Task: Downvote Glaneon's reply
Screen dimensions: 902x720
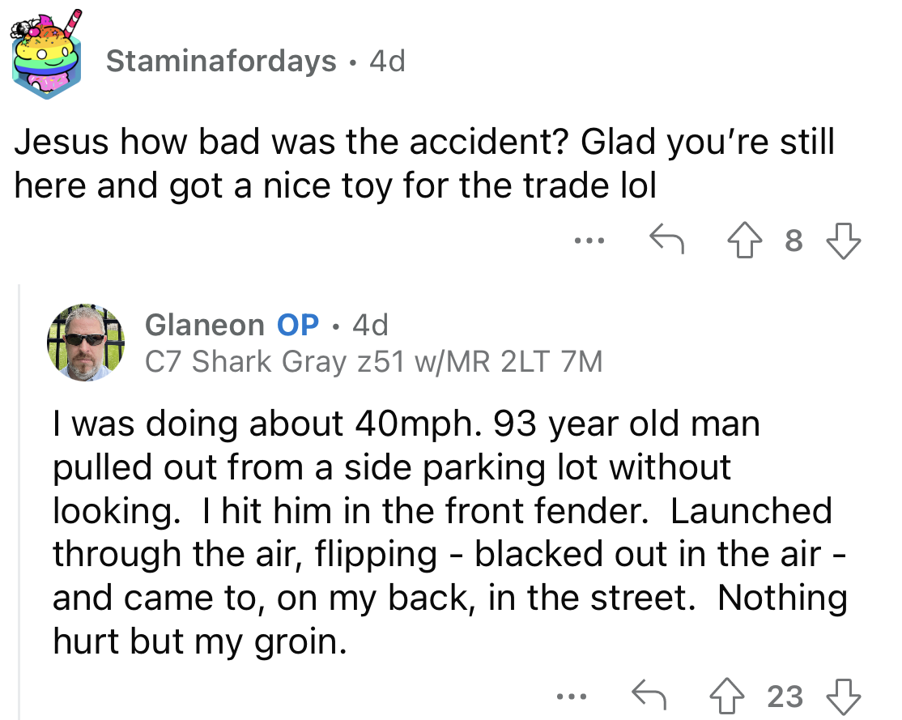Action: pyautogui.click(x=844, y=697)
